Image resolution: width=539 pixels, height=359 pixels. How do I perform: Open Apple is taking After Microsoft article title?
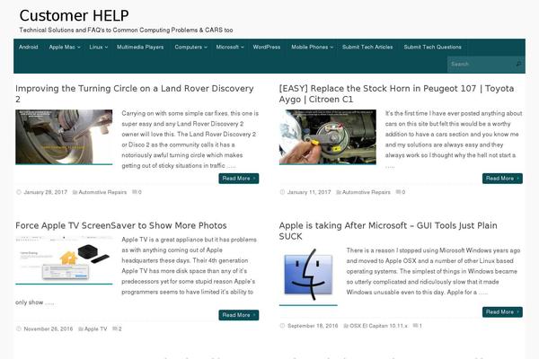point(388,231)
